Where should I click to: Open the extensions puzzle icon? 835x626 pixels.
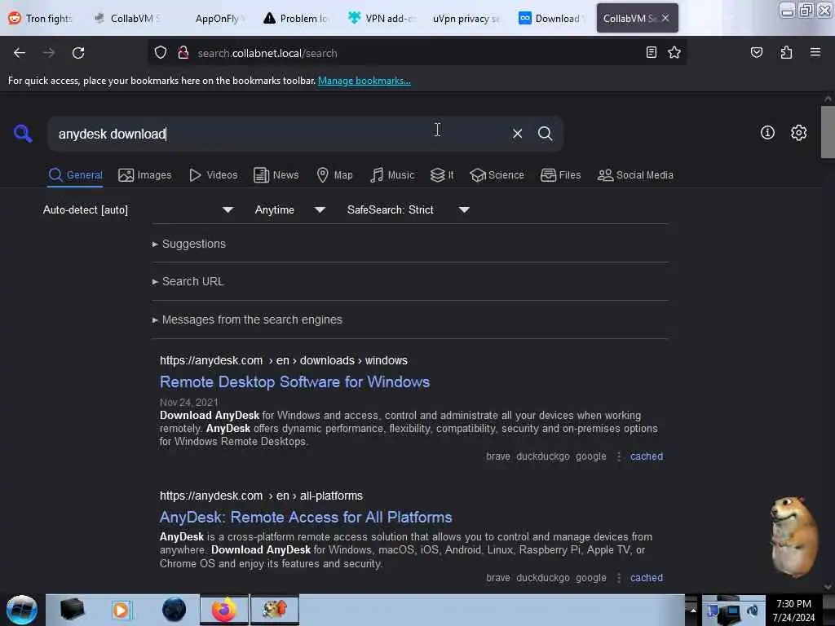(786, 52)
